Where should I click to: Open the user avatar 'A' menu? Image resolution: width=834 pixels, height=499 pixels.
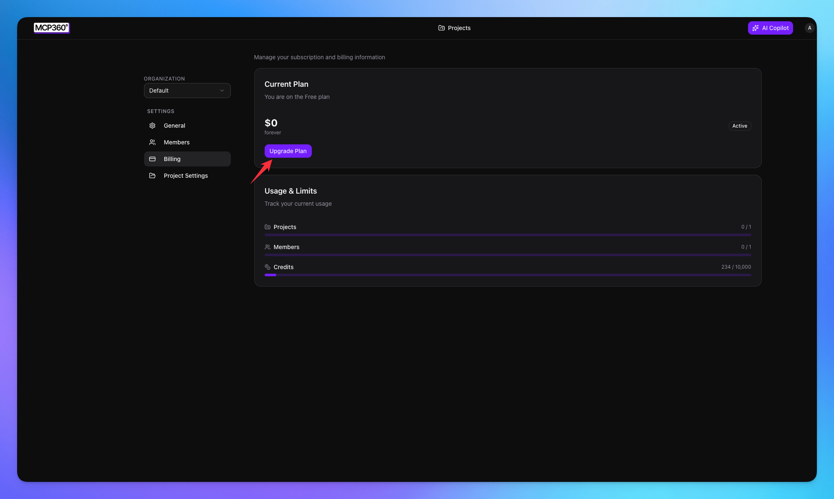point(809,28)
